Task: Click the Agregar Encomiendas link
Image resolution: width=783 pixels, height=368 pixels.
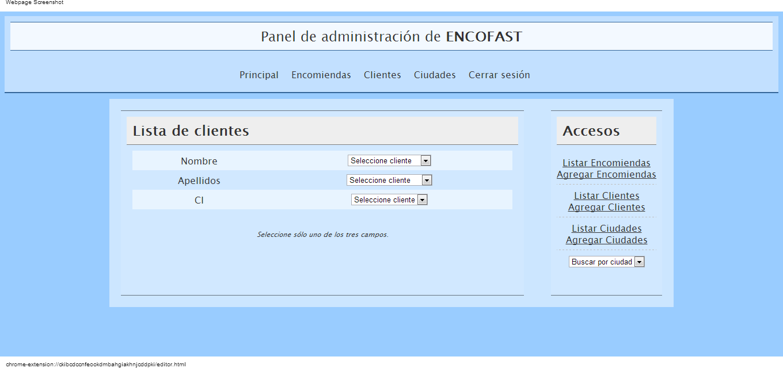Action: (606, 174)
